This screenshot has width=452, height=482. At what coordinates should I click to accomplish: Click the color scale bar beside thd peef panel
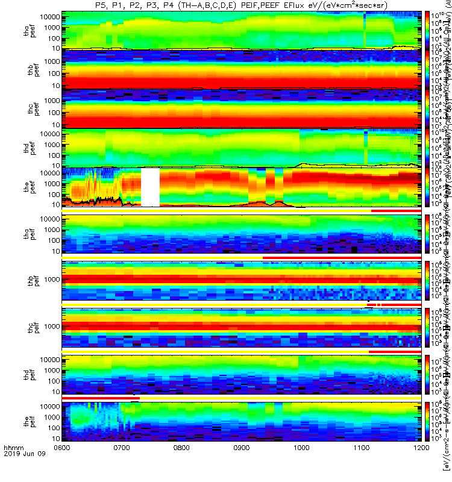click(427, 148)
